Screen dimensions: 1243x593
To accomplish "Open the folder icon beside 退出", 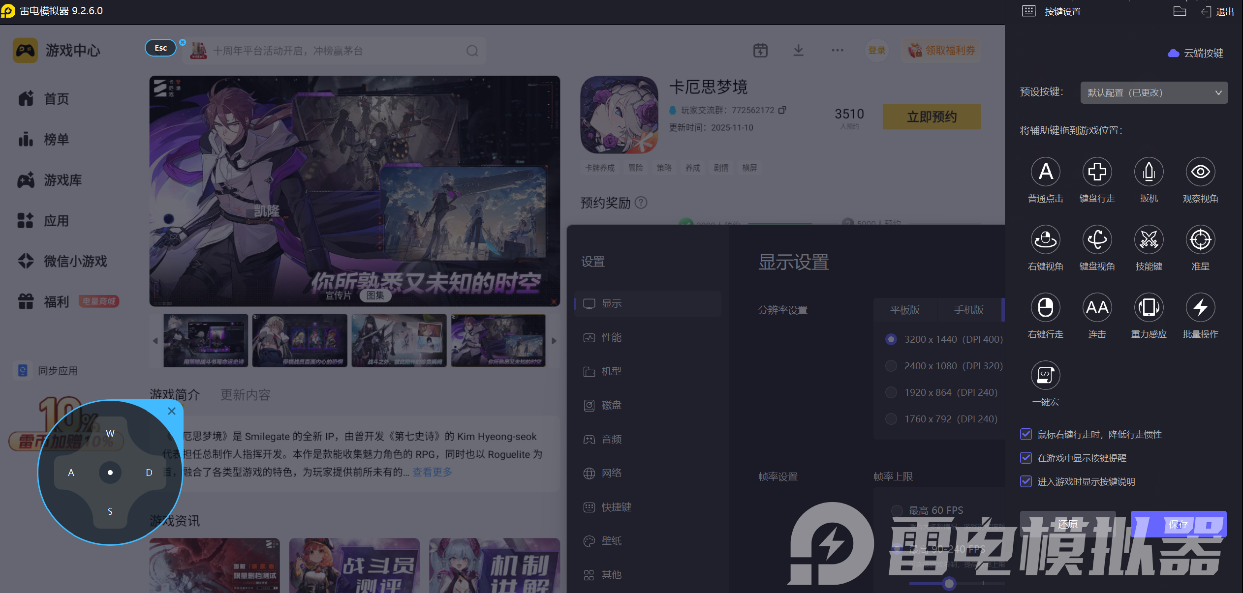I will tap(1180, 11).
